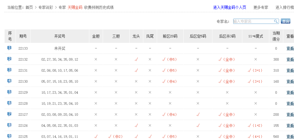Navigate to 首页 in breadcrumb
The height and width of the screenshot is (139, 294).
pyautogui.click(x=29, y=7)
